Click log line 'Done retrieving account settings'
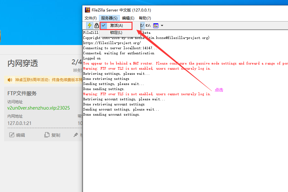The width and height of the screenshot is (288, 192). [x=114, y=104]
